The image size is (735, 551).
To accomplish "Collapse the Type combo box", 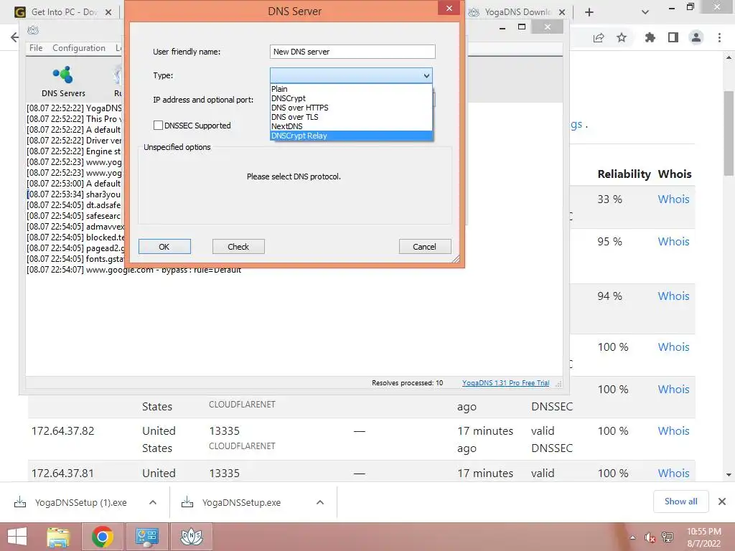I will (426, 75).
